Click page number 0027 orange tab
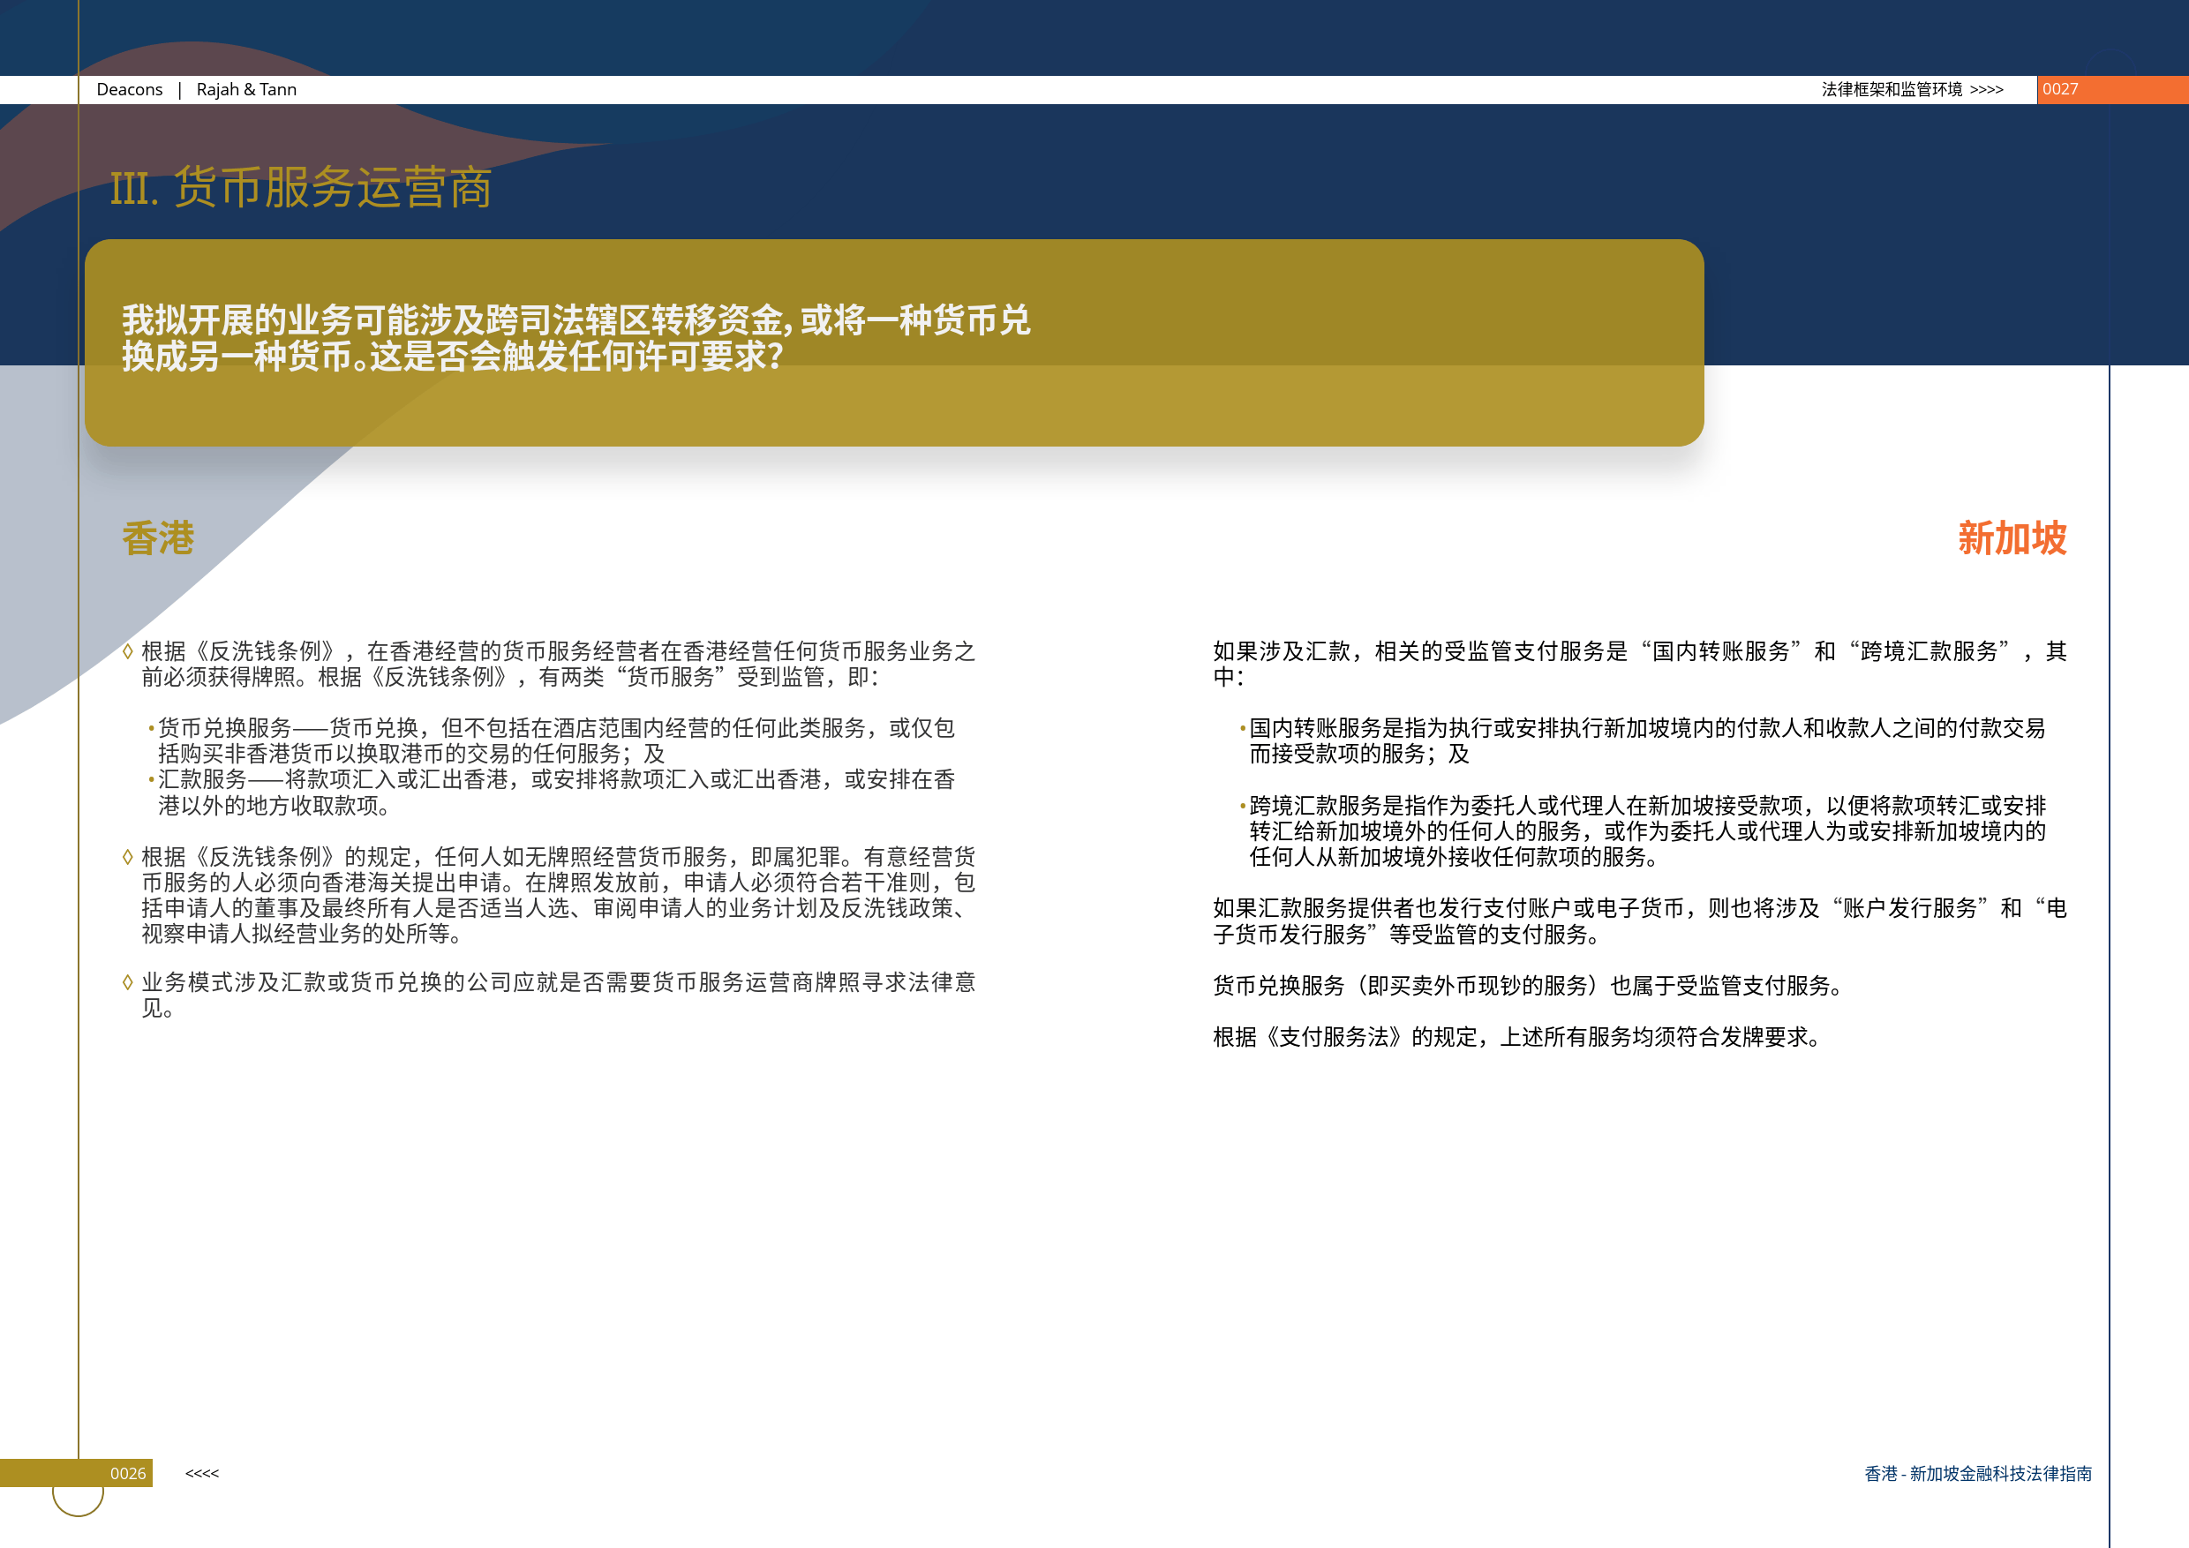The image size is (2189, 1548). pos(2112,90)
